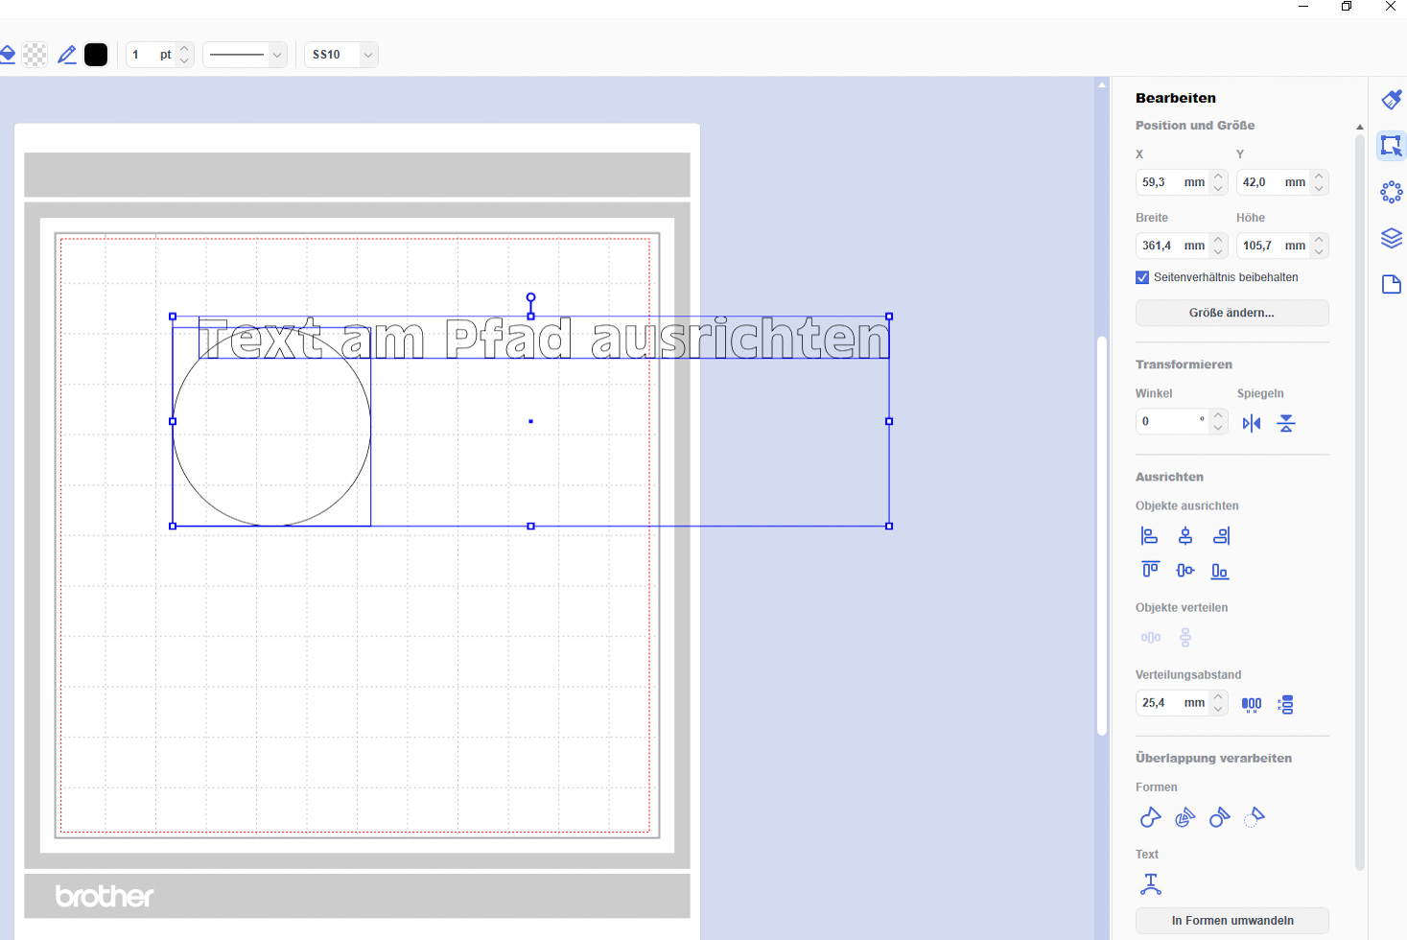This screenshot has height=940, width=1407.
Task: Expand the SS10 dropdown
Action: coord(367,55)
